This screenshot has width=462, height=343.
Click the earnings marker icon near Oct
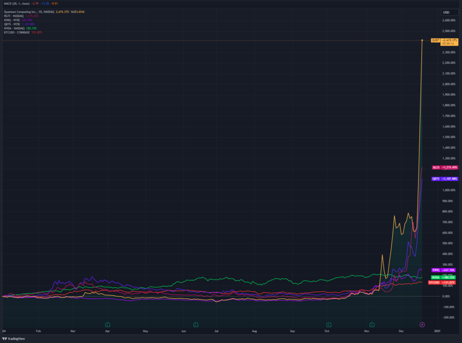tap(329, 325)
